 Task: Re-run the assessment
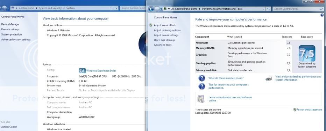(309, 110)
